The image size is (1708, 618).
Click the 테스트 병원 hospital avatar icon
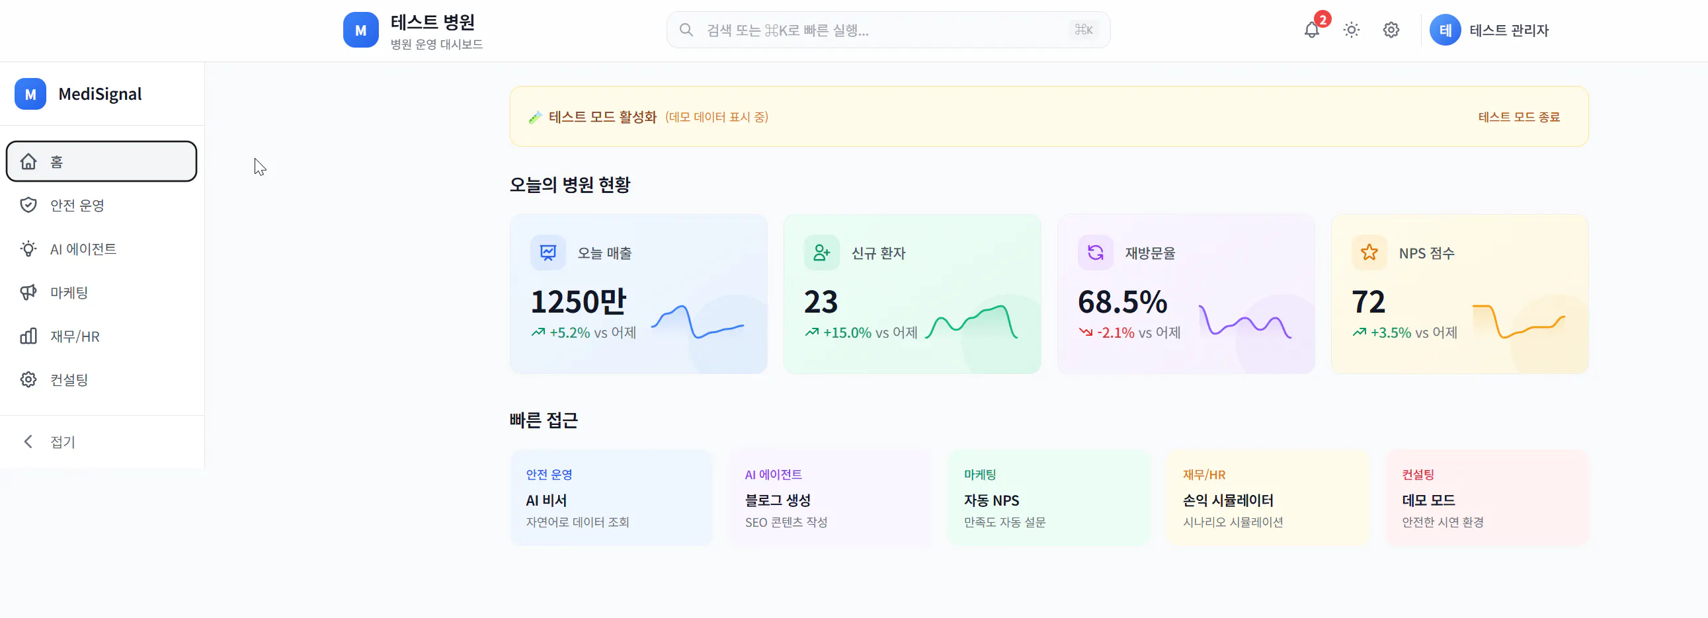tap(360, 30)
